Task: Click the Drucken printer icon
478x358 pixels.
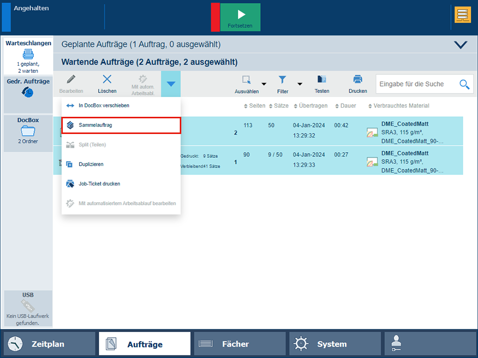Action: click(x=357, y=79)
